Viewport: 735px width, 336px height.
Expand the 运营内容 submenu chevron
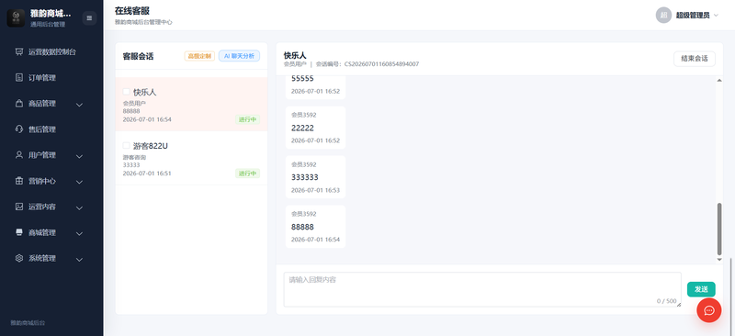[79, 207]
